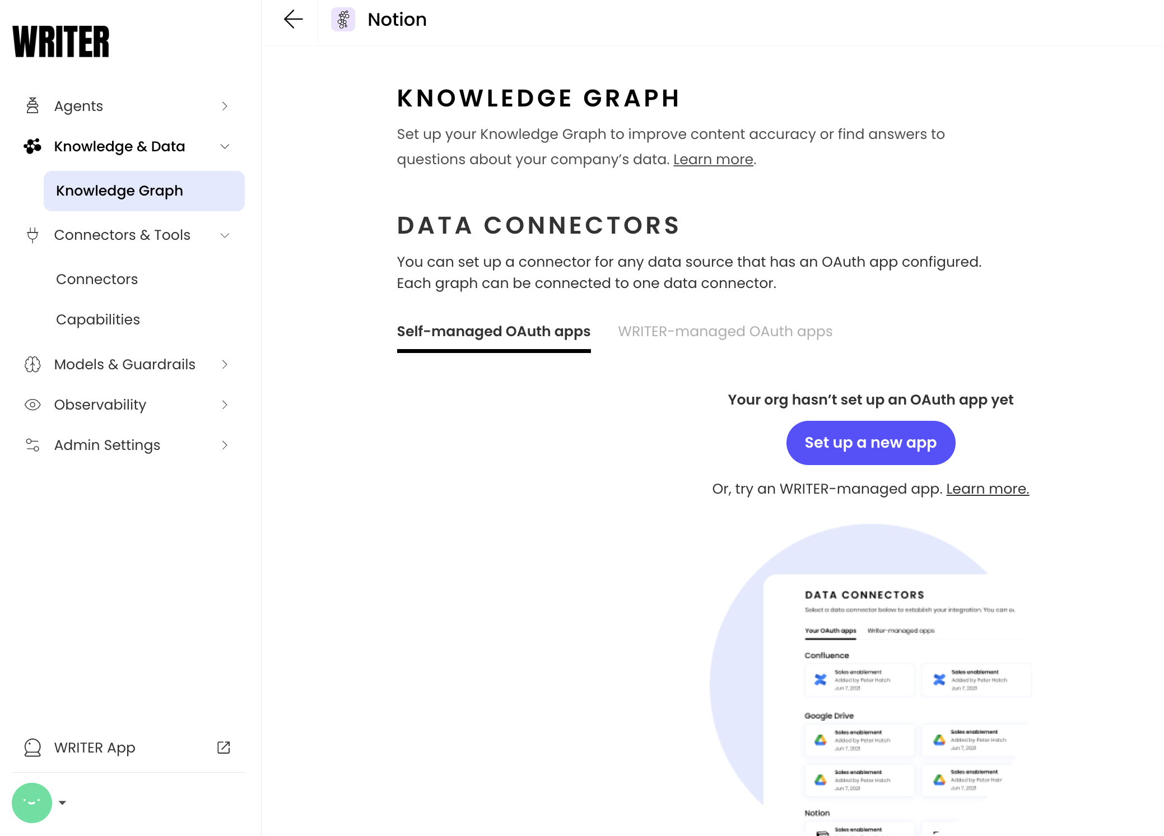Open WRITER App external link icon
This screenshot has height=836, width=1164.
click(x=224, y=747)
